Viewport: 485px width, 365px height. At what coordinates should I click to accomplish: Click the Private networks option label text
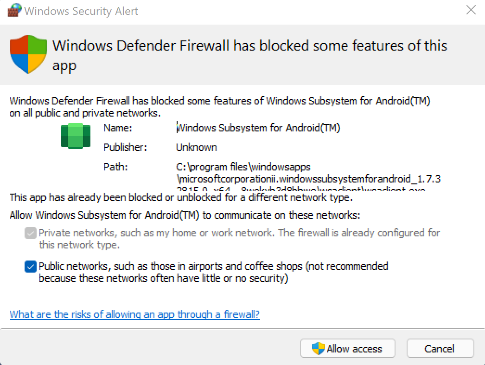pos(239,239)
